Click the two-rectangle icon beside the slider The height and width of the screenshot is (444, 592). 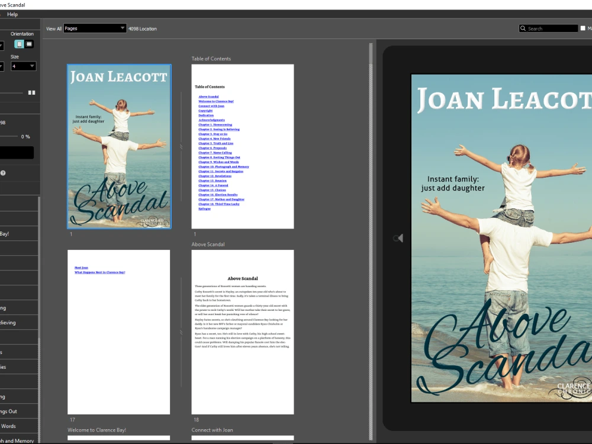32,92
